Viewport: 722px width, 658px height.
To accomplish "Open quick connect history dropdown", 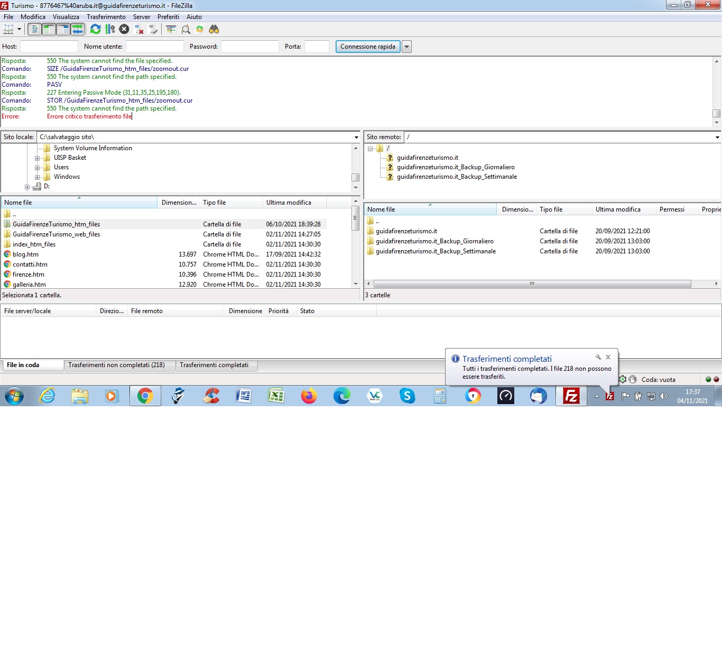I will [406, 47].
